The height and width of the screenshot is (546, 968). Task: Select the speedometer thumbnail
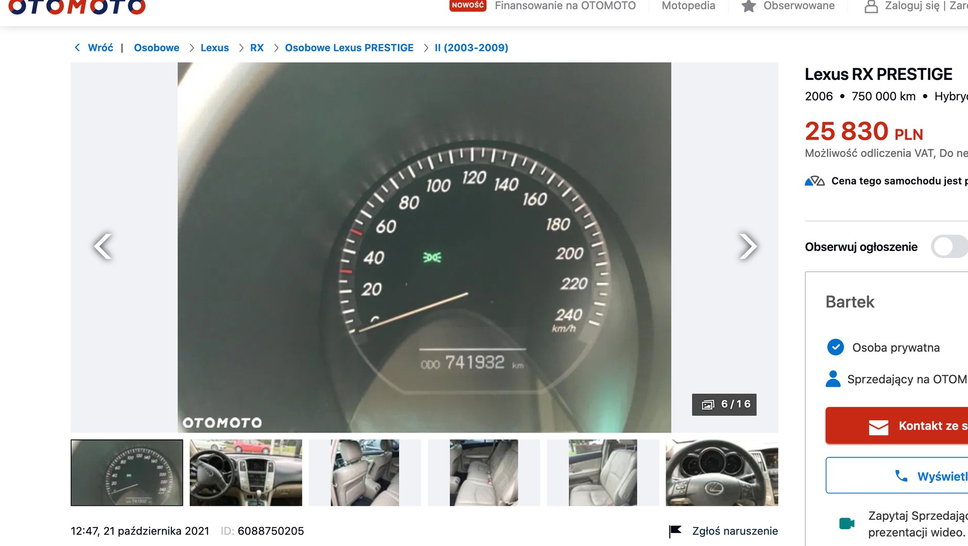(x=127, y=473)
